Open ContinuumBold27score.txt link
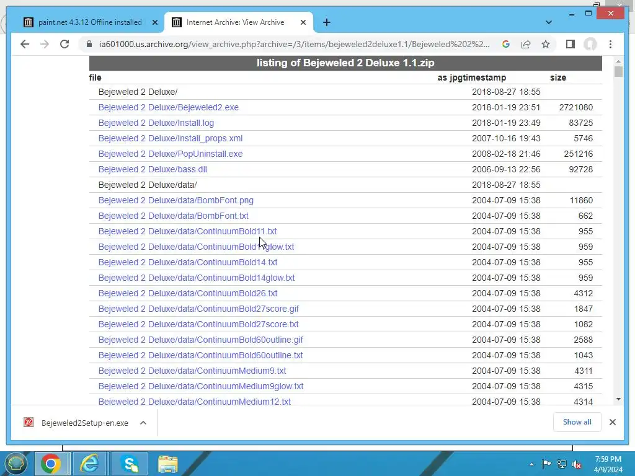 (198, 324)
